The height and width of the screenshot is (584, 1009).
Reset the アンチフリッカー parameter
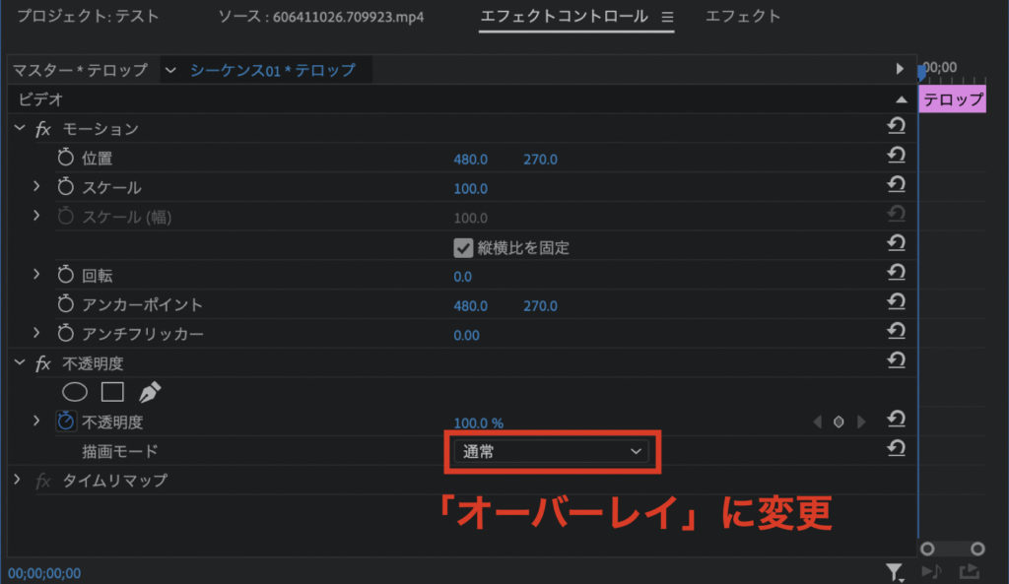[897, 331]
